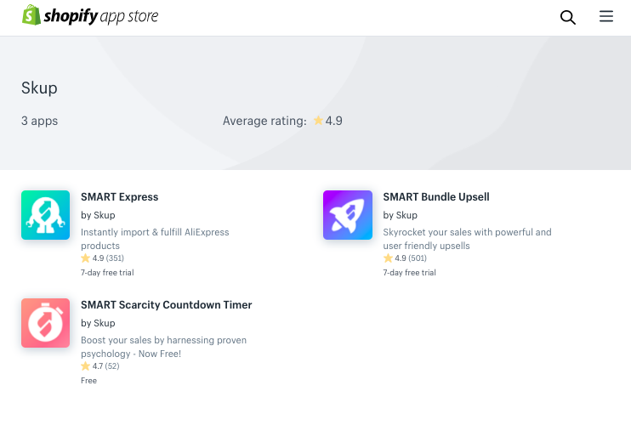Click the 4.9 (351) review count

click(x=108, y=258)
